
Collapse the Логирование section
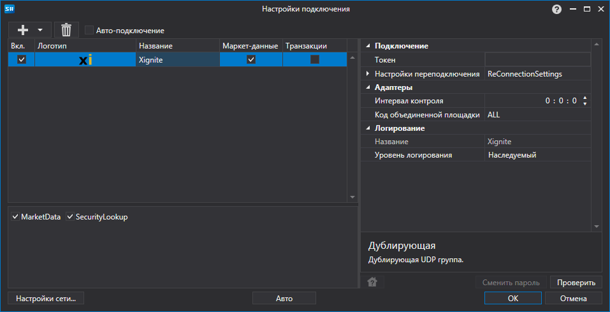[x=368, y=128]
